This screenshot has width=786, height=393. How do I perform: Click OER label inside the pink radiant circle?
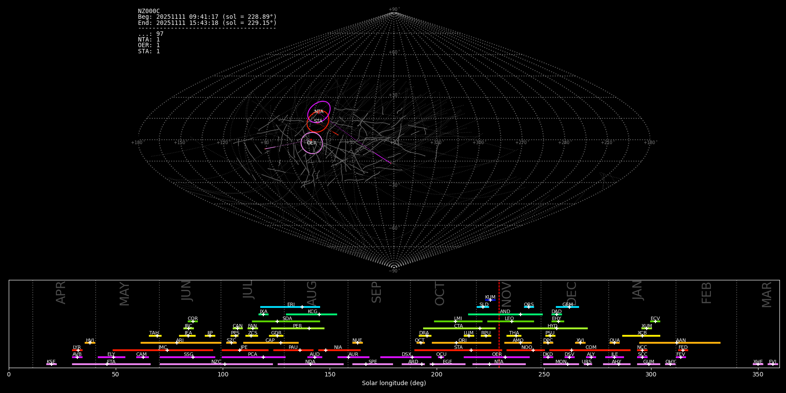pyautogui.click(x=311, y=143)
